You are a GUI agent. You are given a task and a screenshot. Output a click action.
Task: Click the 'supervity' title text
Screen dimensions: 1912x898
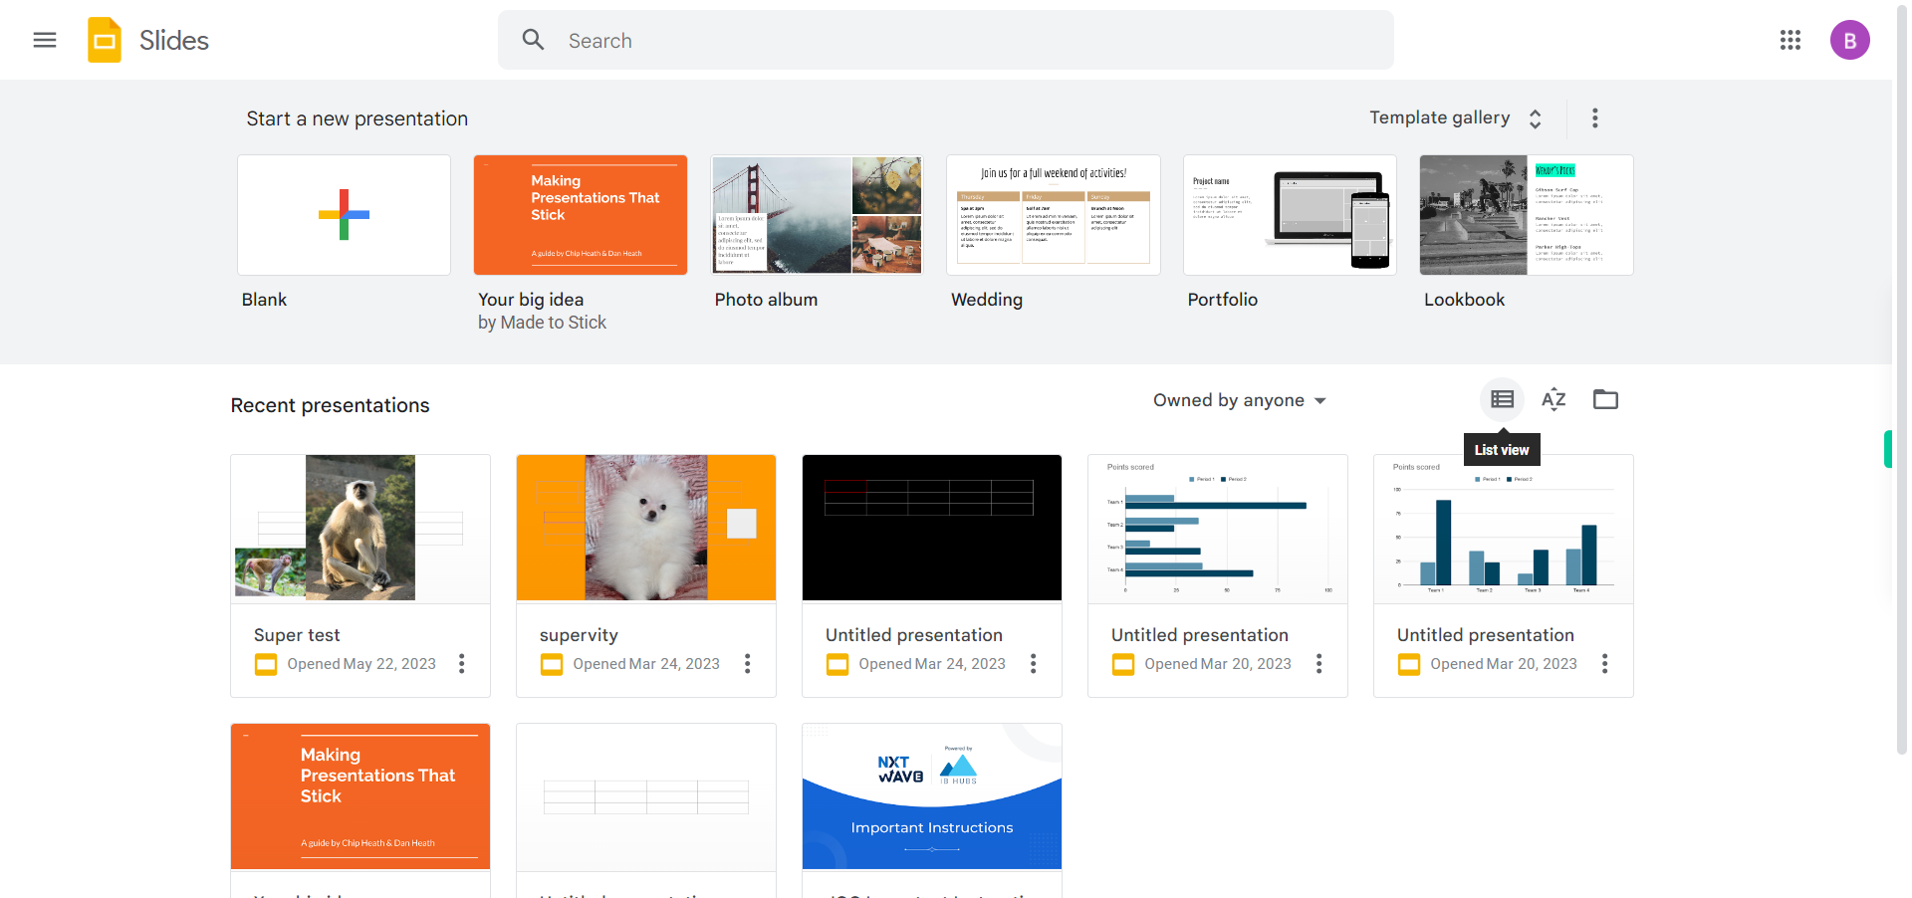pos(579,635)
